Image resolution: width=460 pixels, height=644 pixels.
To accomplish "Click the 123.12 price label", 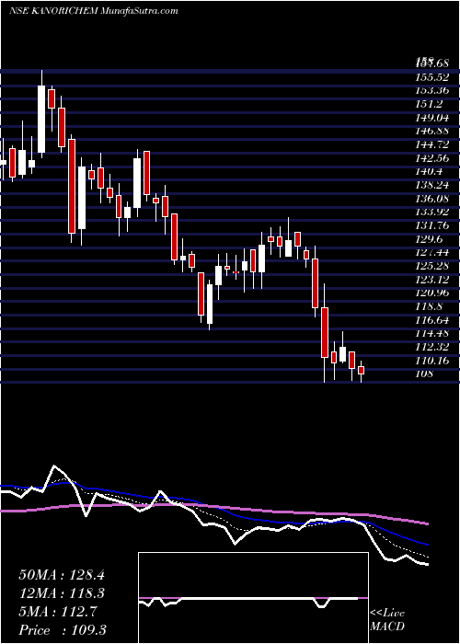I will pyautogui.click(x=431, y=280).
